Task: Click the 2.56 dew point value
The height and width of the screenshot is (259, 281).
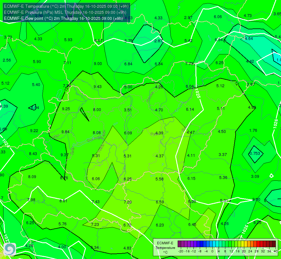Action: coord(7,60)
